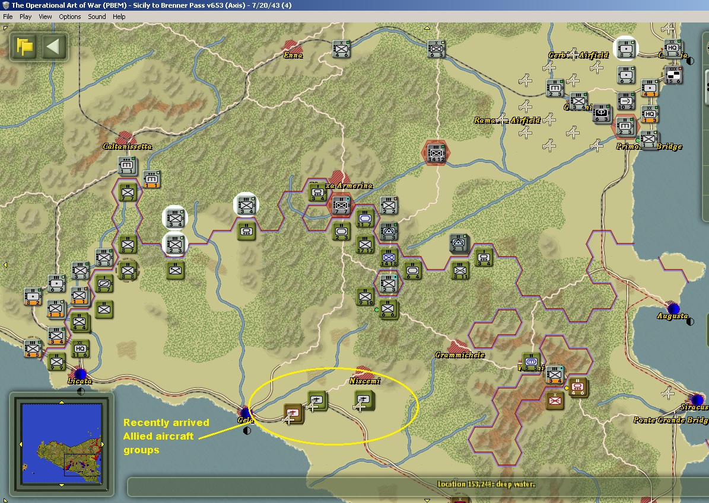Select the red Allied aircraft group near Gela
This screenshot has width=709, height=503.
(294, 414)
